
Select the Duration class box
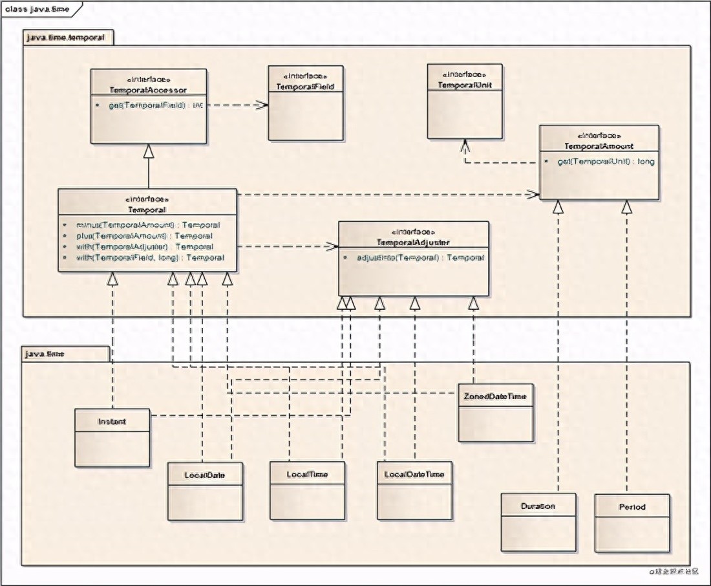click(538, 523)
